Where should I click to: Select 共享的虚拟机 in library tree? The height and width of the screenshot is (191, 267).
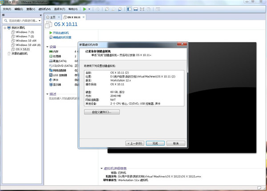(17, 54)
